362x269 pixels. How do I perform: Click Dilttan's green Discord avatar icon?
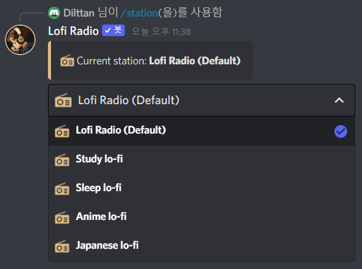(x=54, y=13)
